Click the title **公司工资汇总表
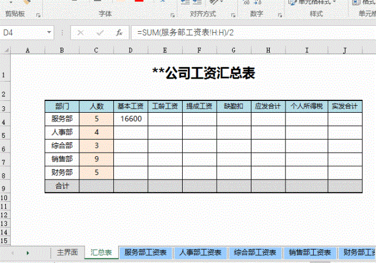Screen dimensions: 376x263 pos(204,73)
